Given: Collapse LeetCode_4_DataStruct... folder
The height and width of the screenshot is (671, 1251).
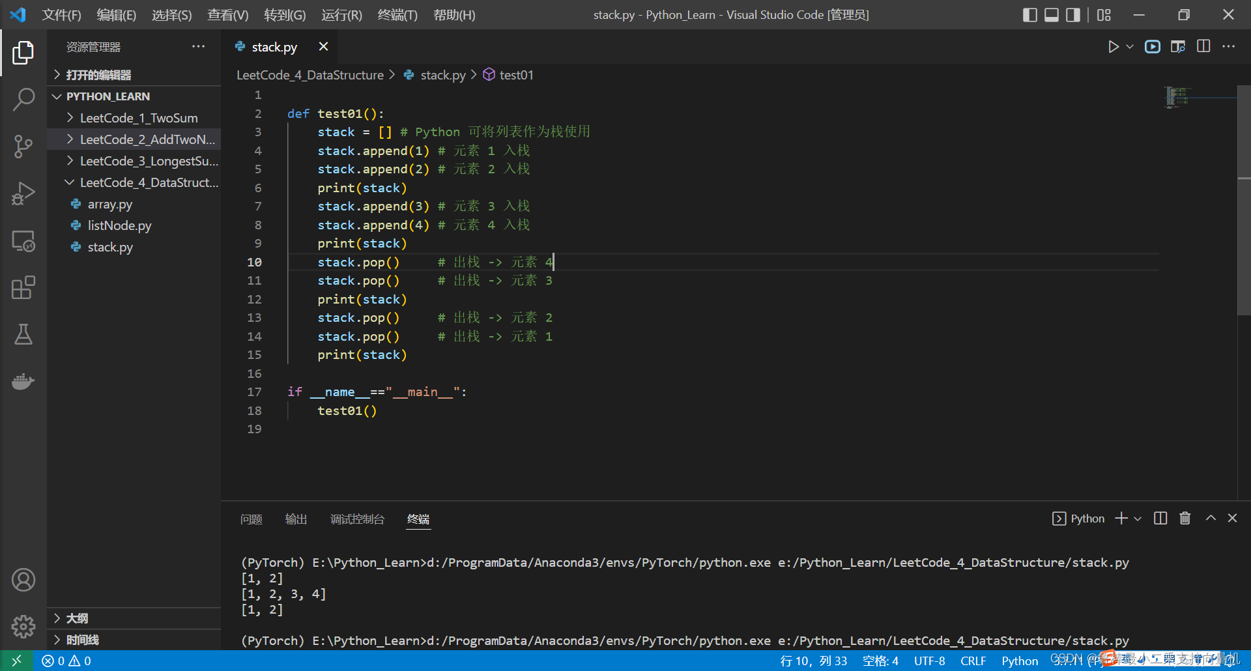Looking at the screenshot, I should 134,182.
